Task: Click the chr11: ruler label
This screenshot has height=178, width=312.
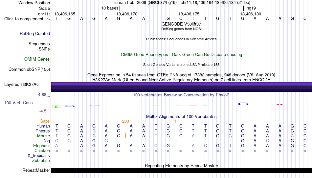Action: 44,14
